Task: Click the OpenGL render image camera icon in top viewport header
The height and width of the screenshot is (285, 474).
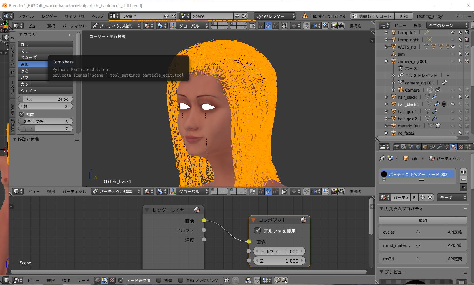Action: (x=334, y=26)
